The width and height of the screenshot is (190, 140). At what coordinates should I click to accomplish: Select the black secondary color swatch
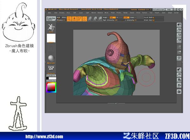pos(47,78)
